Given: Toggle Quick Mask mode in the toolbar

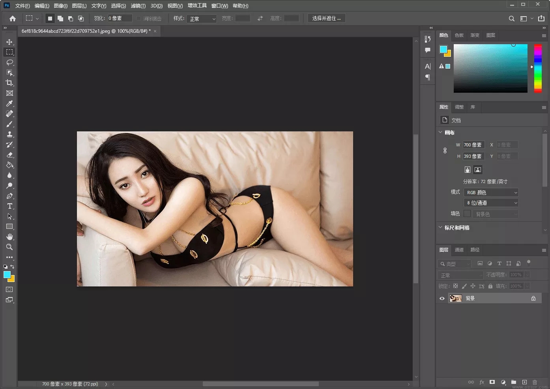Looking at the screenshot, I should [x=9, y=290].
